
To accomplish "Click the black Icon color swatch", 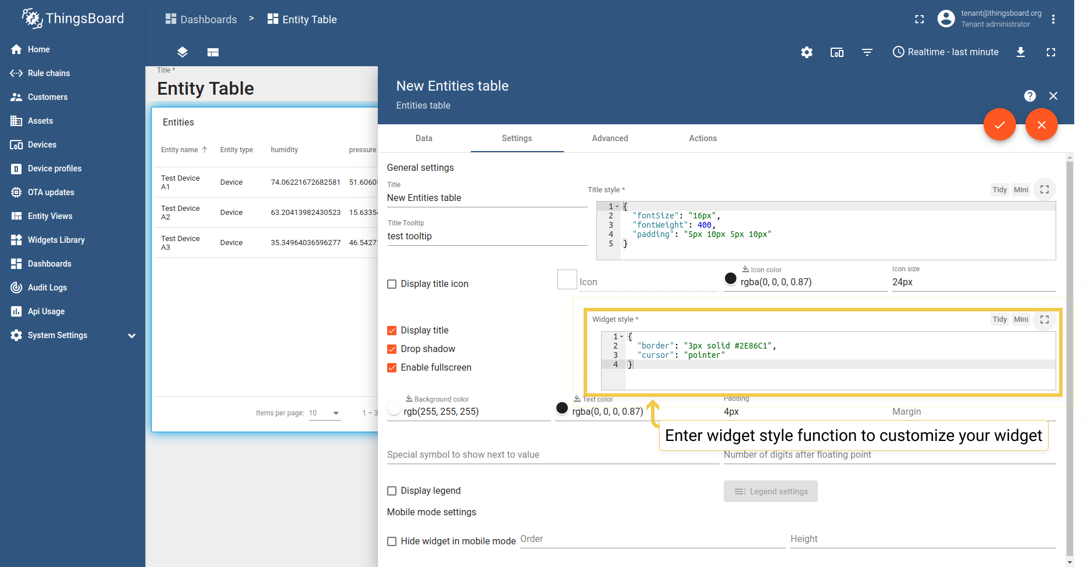I will 731,279.
